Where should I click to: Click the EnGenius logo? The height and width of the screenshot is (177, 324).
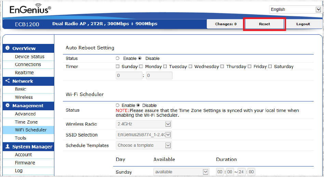click(30, 9)
